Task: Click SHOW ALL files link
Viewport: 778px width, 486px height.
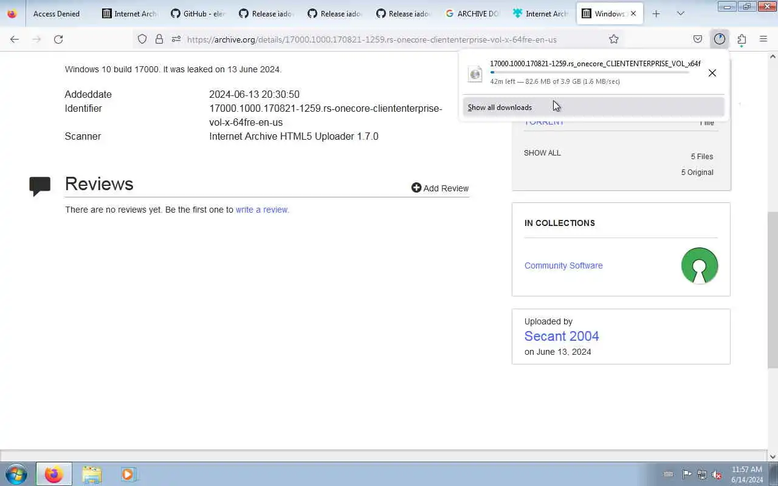Action: (x=542, y=153)
